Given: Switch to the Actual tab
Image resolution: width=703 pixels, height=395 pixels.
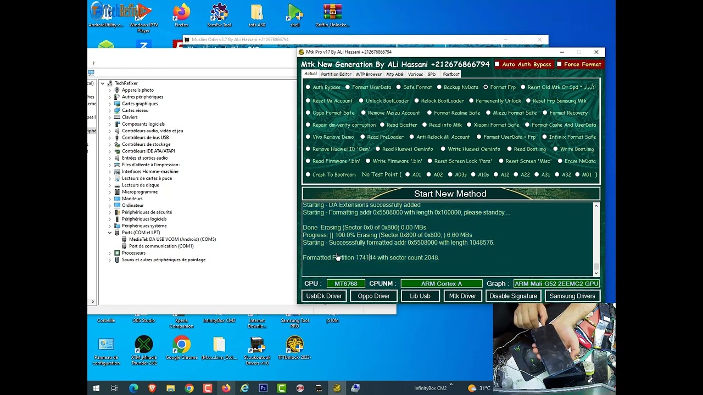Looking at the screenshot, I should [x=310, y=74].
